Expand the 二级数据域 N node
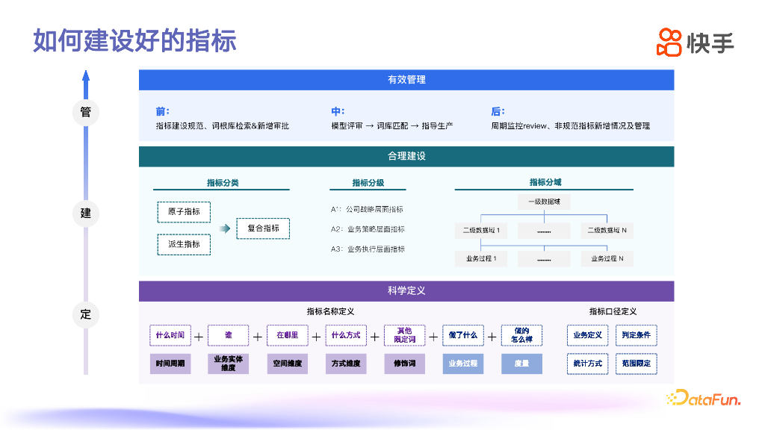 click(x=607, y=231)
